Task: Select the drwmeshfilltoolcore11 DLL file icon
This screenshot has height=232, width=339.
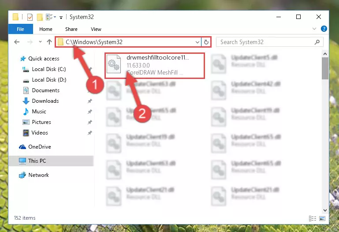Action: point(114,64)
